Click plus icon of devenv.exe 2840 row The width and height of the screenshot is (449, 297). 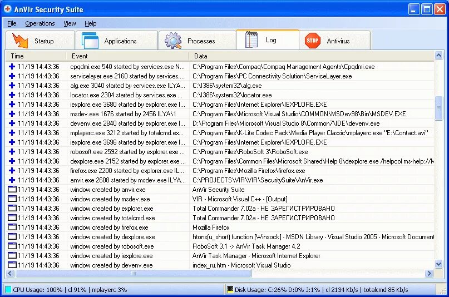(x=12, y=123)
